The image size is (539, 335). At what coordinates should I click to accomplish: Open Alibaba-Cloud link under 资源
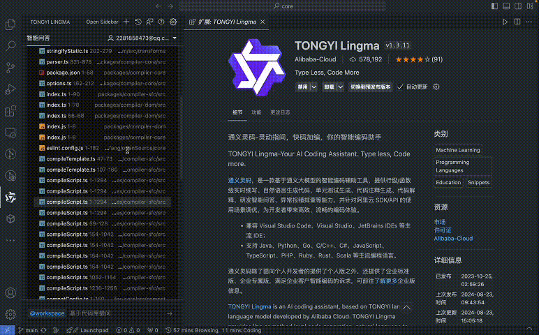(453, 239)
